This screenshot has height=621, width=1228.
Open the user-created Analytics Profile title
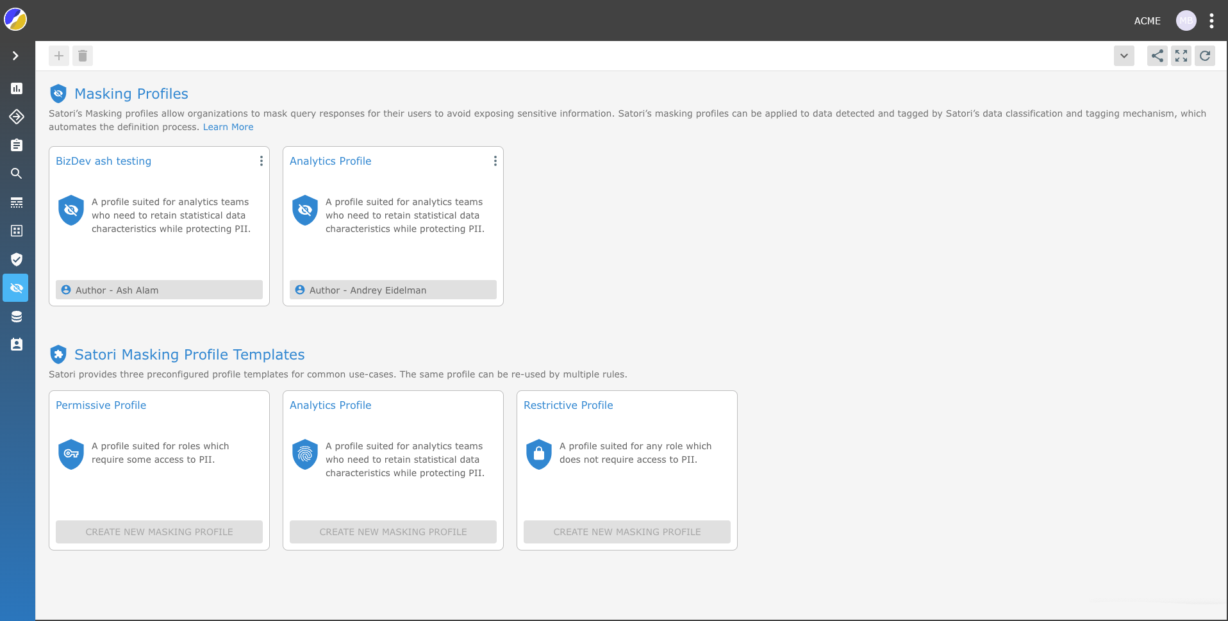(x=331, y=161)
